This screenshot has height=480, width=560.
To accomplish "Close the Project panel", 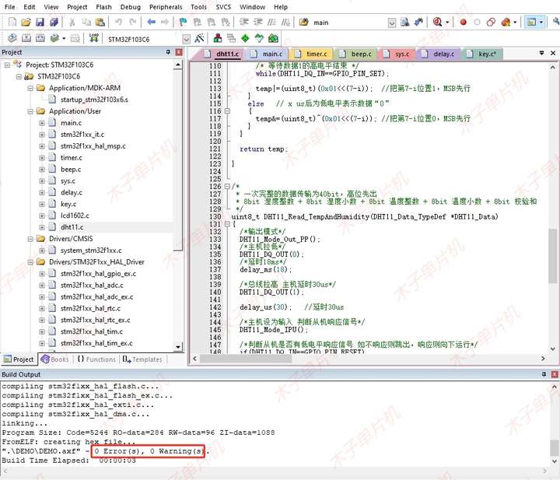I will (x=179, y=52).
